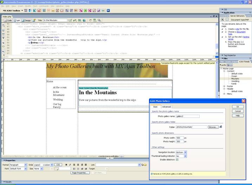The image size is (252, 185).
Task: Click the preview in browser globe icon
Action: coord(84,20)
